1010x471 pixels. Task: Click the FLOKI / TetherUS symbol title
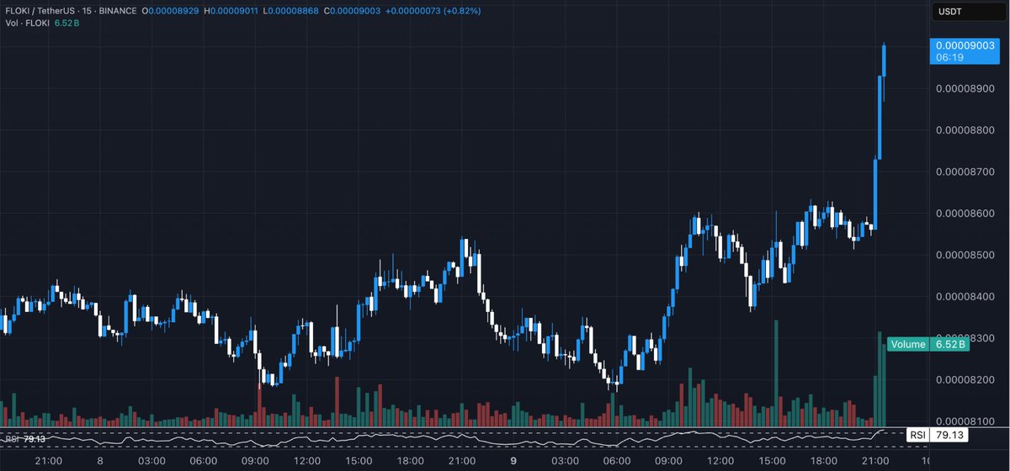click(47, 9)
